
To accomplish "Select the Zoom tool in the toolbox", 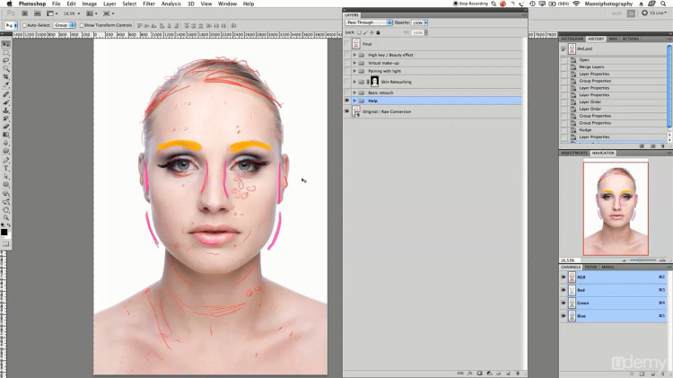I will [6, 218].
